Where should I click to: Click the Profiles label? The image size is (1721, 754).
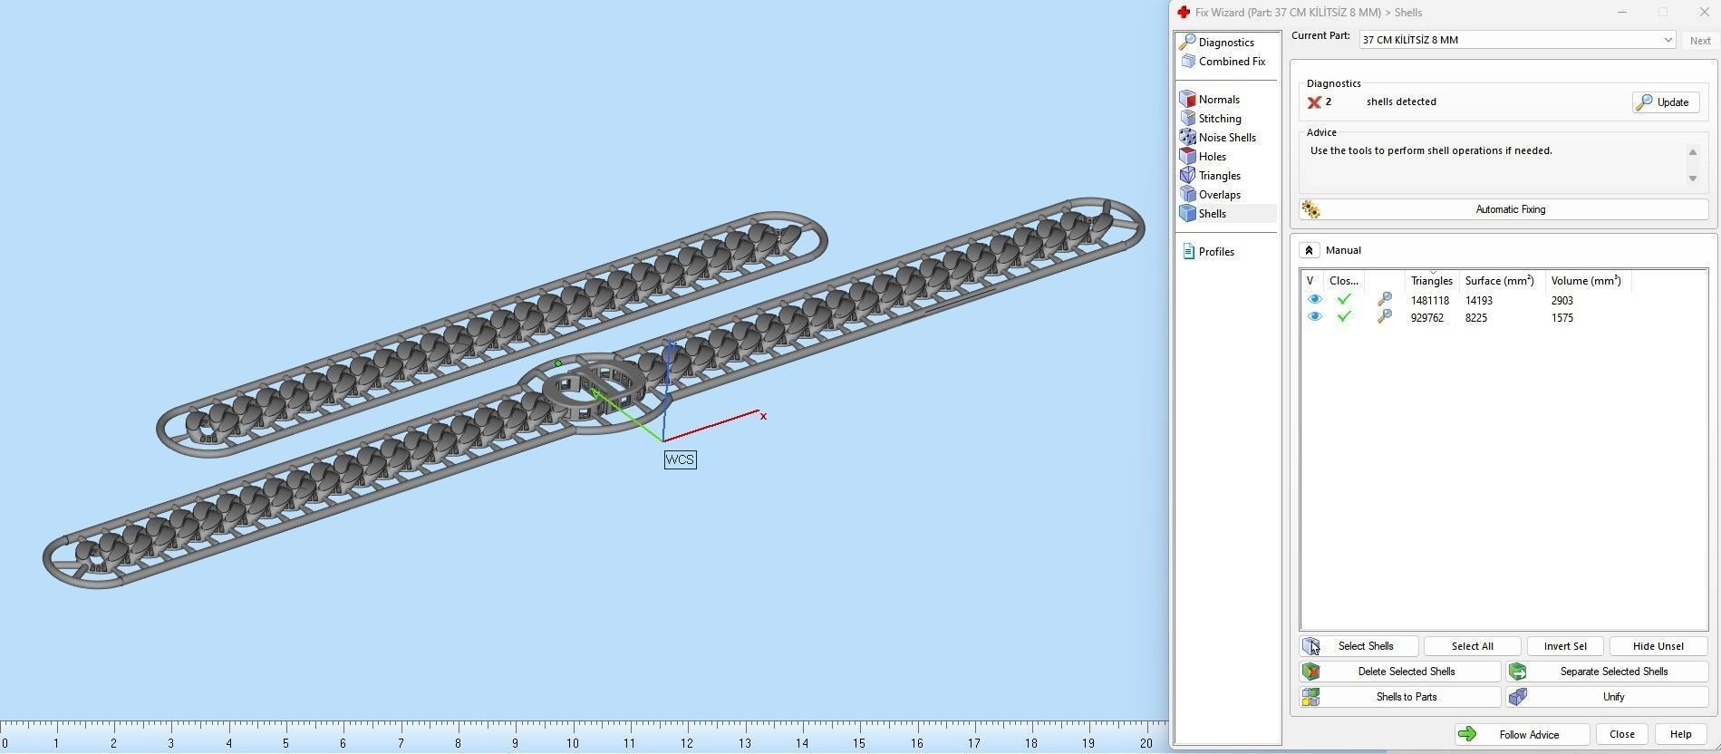click(x=1216, y=252)
